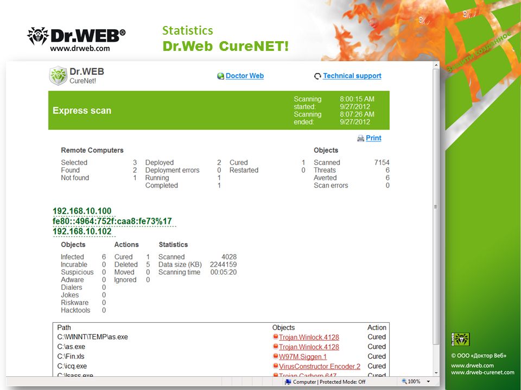This screenshot has width=521, height=390.
Task: Click the Deployment errors label
Action: [x=172, y=170]
